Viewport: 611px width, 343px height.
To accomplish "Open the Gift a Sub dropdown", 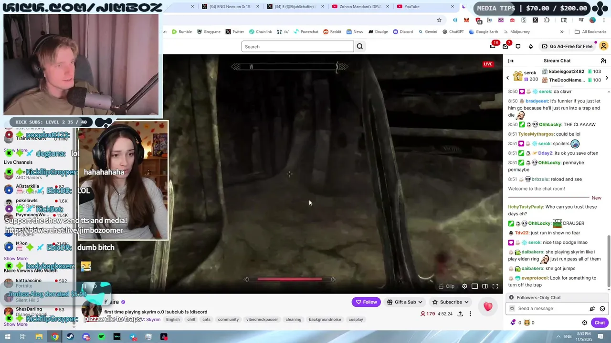I will (405, 302).
